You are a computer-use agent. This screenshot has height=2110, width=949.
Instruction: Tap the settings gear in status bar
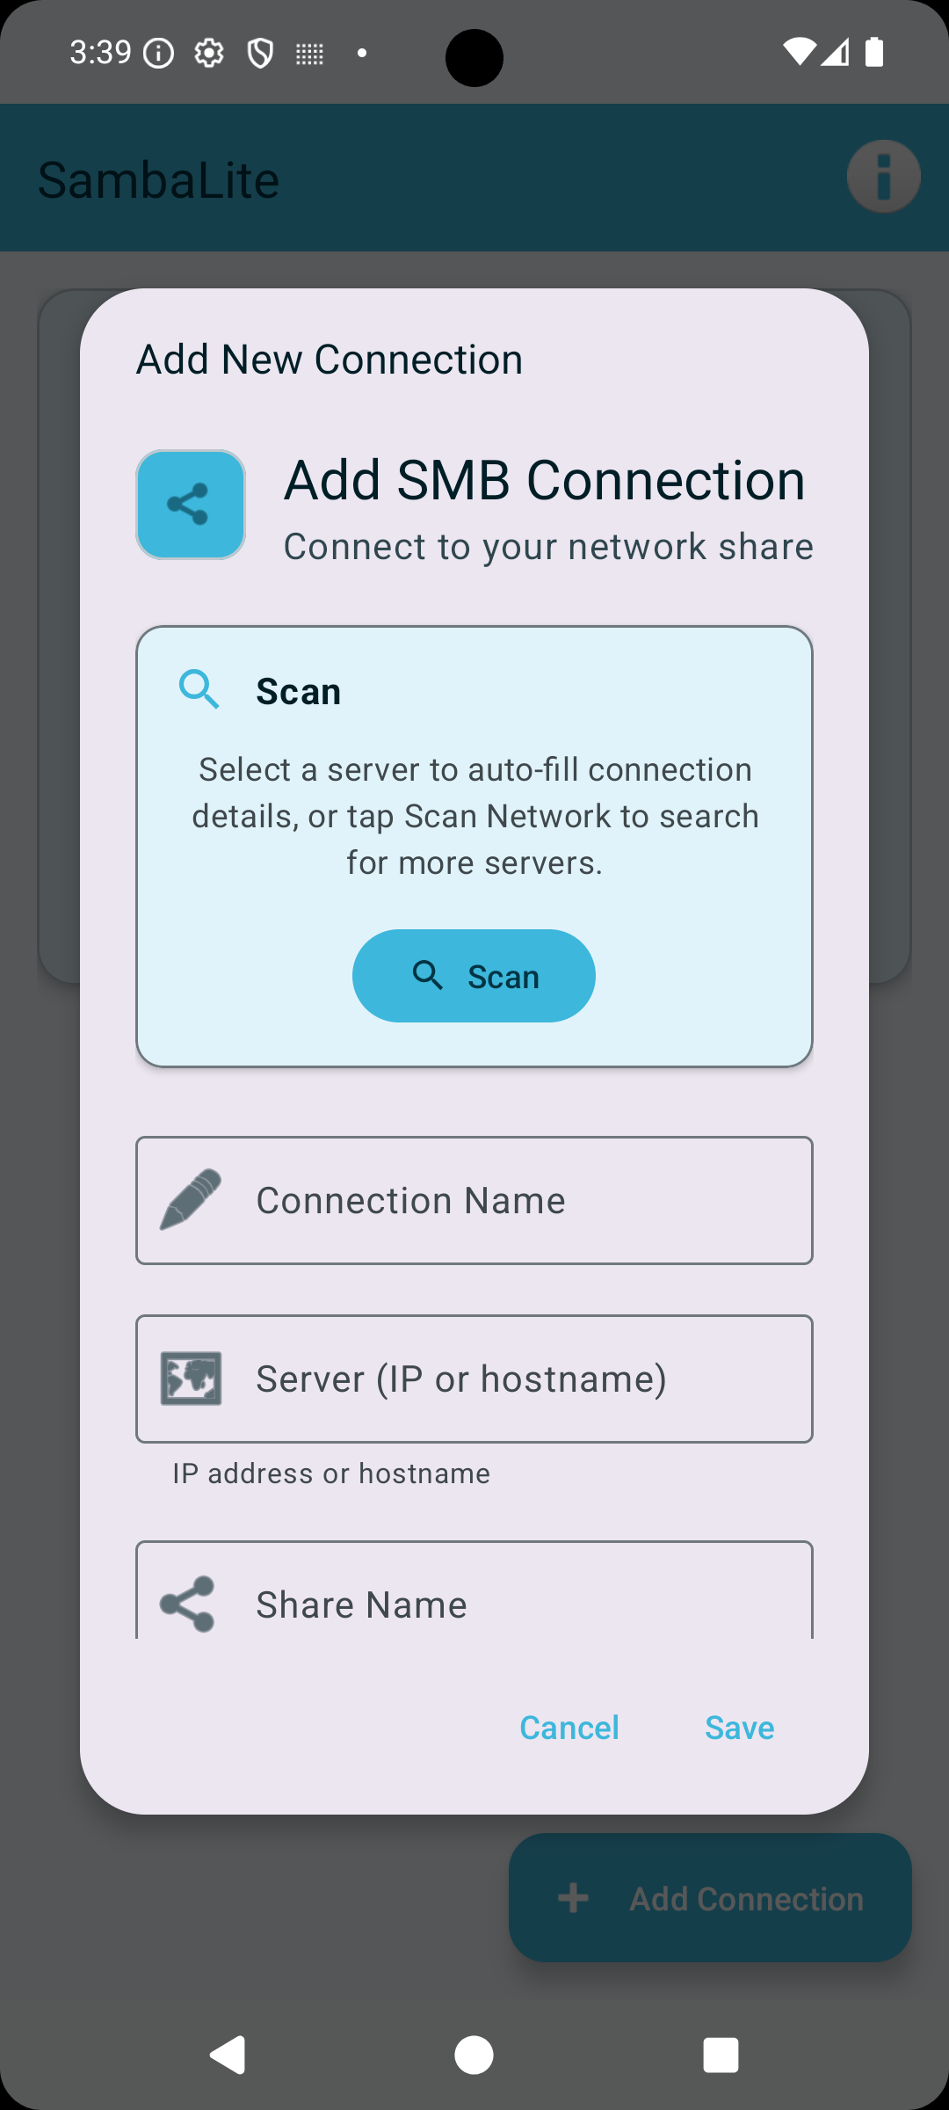click(209, 54)
